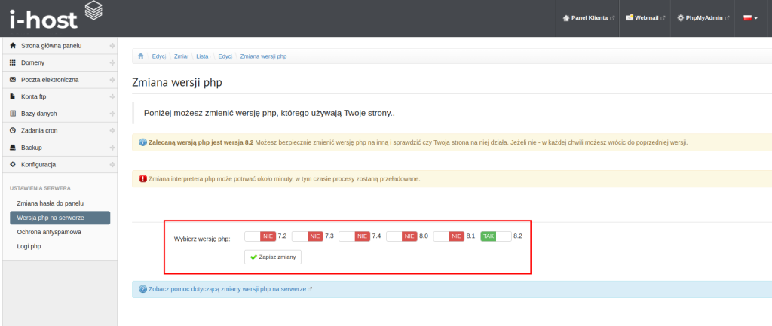Expand the Domeny menu section
Image resolution: width=772 pixels, height=326 pixels.
point(112,62)
